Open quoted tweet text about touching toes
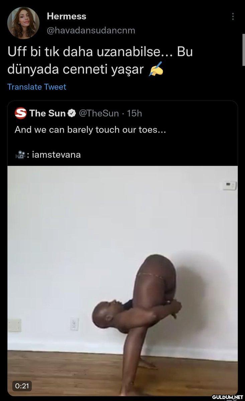The image size is (245, 401). (x=90, y=130)
